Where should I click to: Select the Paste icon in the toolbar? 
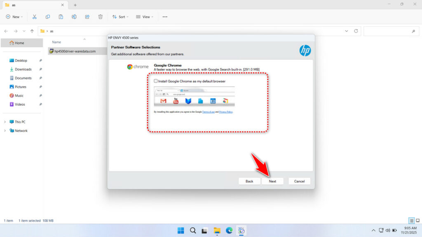click(x=61, y=17)
